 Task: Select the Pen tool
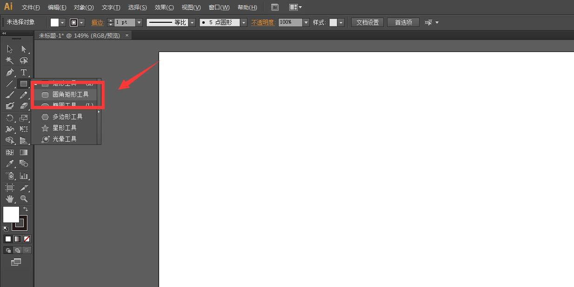click(x=9, y=72)
